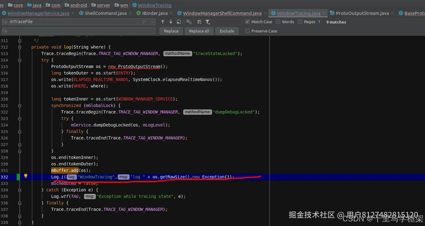Jump to next search occurrence (down arrow)
The width and height of the screenshot is (425, 226).
(x=171, y=22)
